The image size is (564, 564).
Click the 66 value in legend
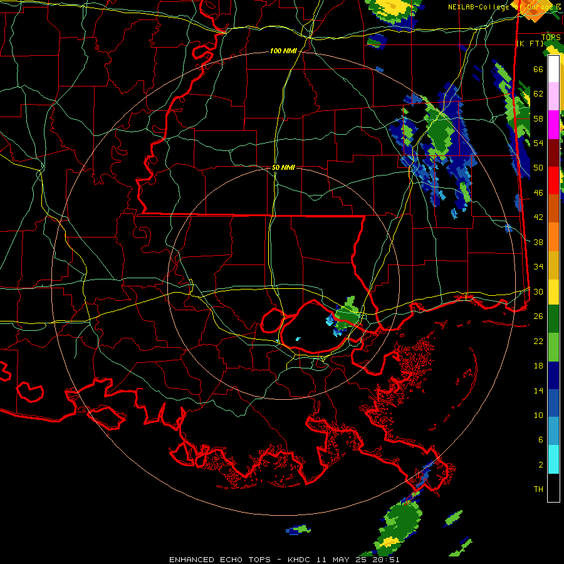coord(538,69)
